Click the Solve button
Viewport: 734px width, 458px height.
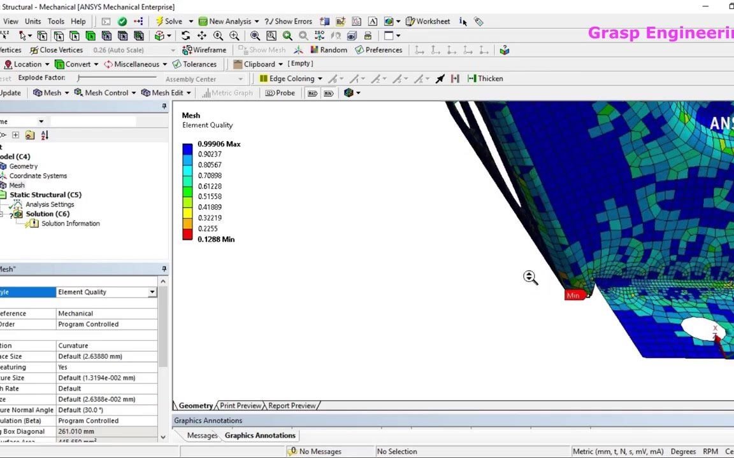click(x=169, y=21)
